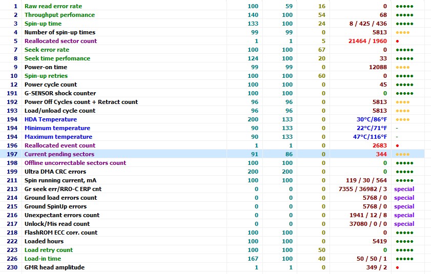Click green health dots for Raw read error rate
431x274 pixels.
click(405, 6)
